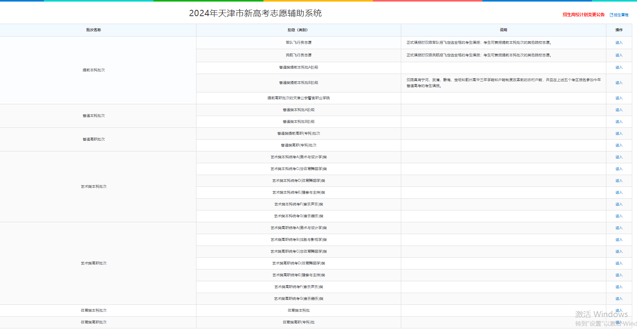Open the 招生高校计划变更公告 link
Image resolution: width=637 pixels, height=332 pixels.
(583, 15)
